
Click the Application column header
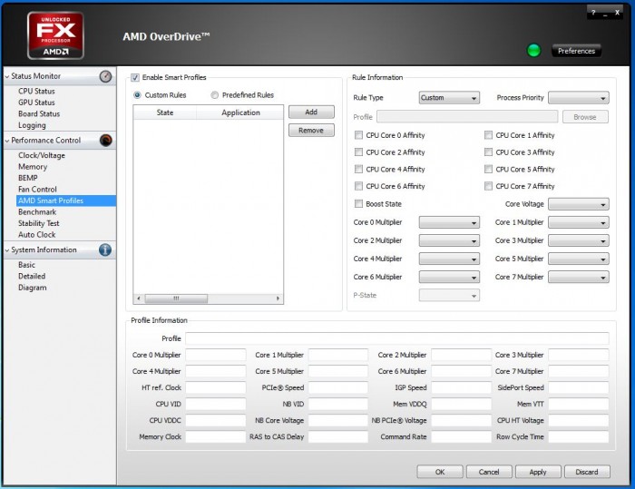pos(240,112)
